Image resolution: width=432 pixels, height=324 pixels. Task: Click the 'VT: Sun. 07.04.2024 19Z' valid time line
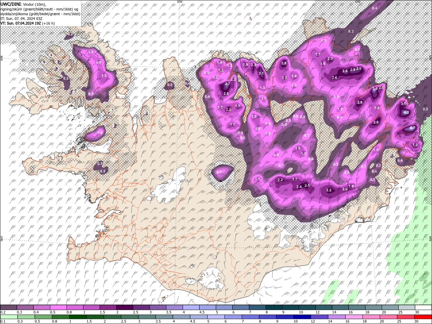tap(27, 23)
